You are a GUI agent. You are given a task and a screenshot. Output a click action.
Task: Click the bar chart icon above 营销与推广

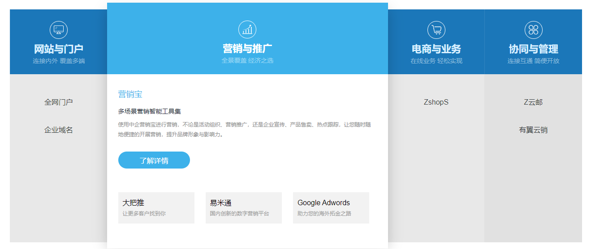[x=247, y=30]
